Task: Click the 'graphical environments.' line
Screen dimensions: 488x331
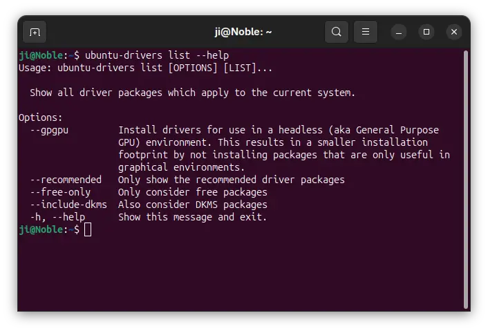Action: (x=181, y=167)
